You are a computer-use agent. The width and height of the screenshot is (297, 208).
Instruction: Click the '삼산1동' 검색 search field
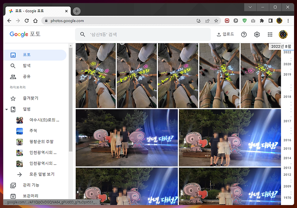pos(143,34)
